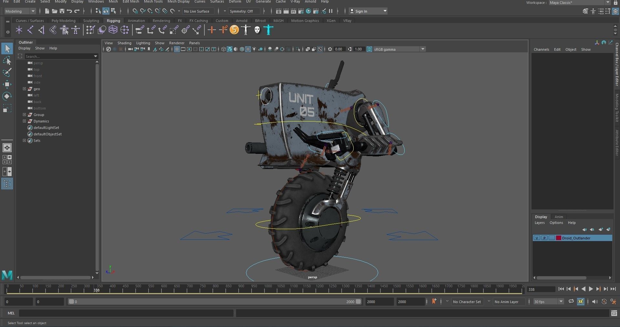
Task: Click the New Scene icon
Action: 47,11
